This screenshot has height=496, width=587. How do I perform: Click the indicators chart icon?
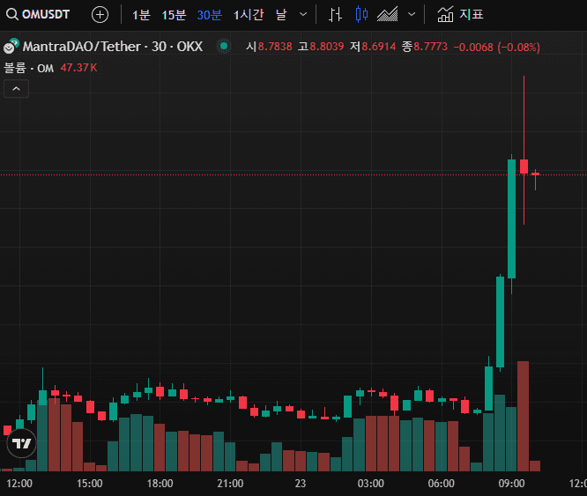[x=446, y=15]
